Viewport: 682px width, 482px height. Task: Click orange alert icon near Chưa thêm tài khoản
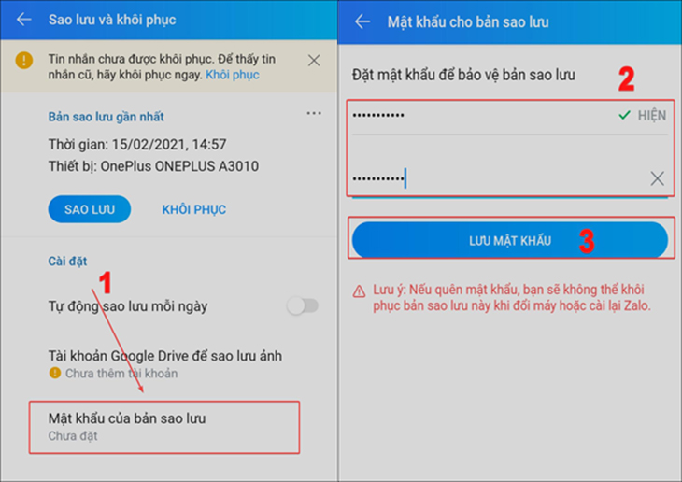55,373
